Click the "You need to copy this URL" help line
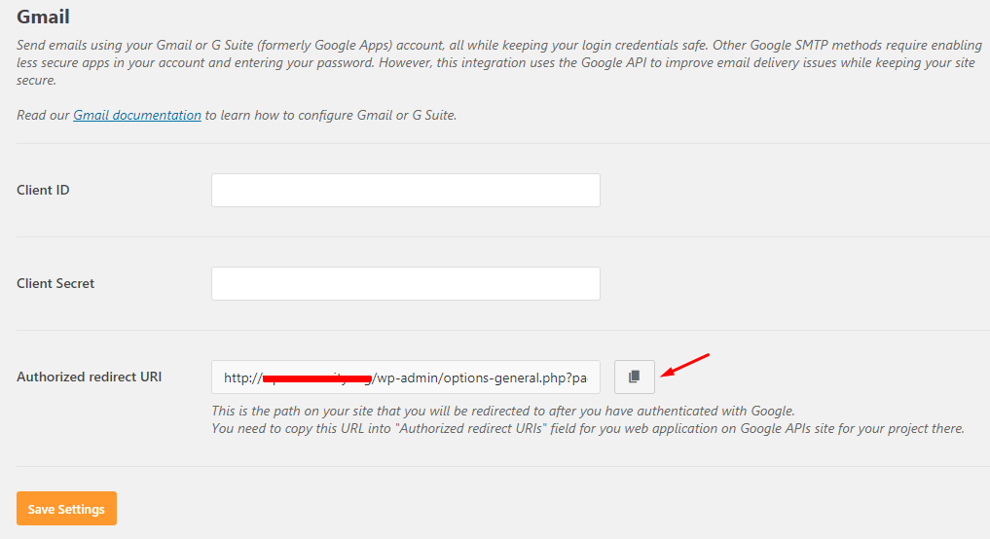 [x=587, y=428]
